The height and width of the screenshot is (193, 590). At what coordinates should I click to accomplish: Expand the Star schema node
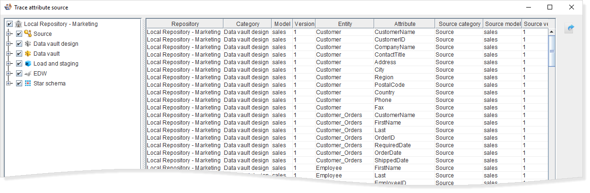click(9, 84)
